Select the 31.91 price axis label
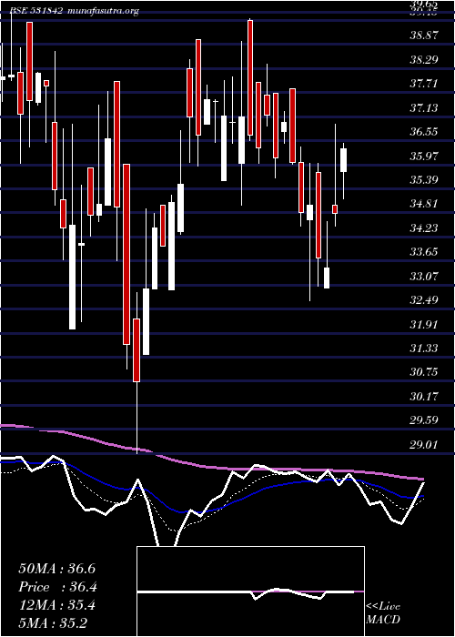 pos(424,324)
